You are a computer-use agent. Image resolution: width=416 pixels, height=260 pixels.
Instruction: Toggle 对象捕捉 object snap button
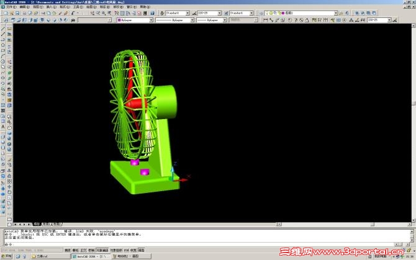pyautogui.click(x=102, y=250)
